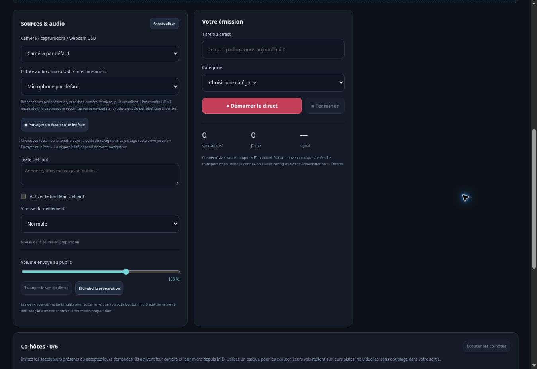Image resolution: width=537 pixels, height=369 pixels.
Task: Open the Vitesse du défilement Normale dropdown
Action: 100,224
